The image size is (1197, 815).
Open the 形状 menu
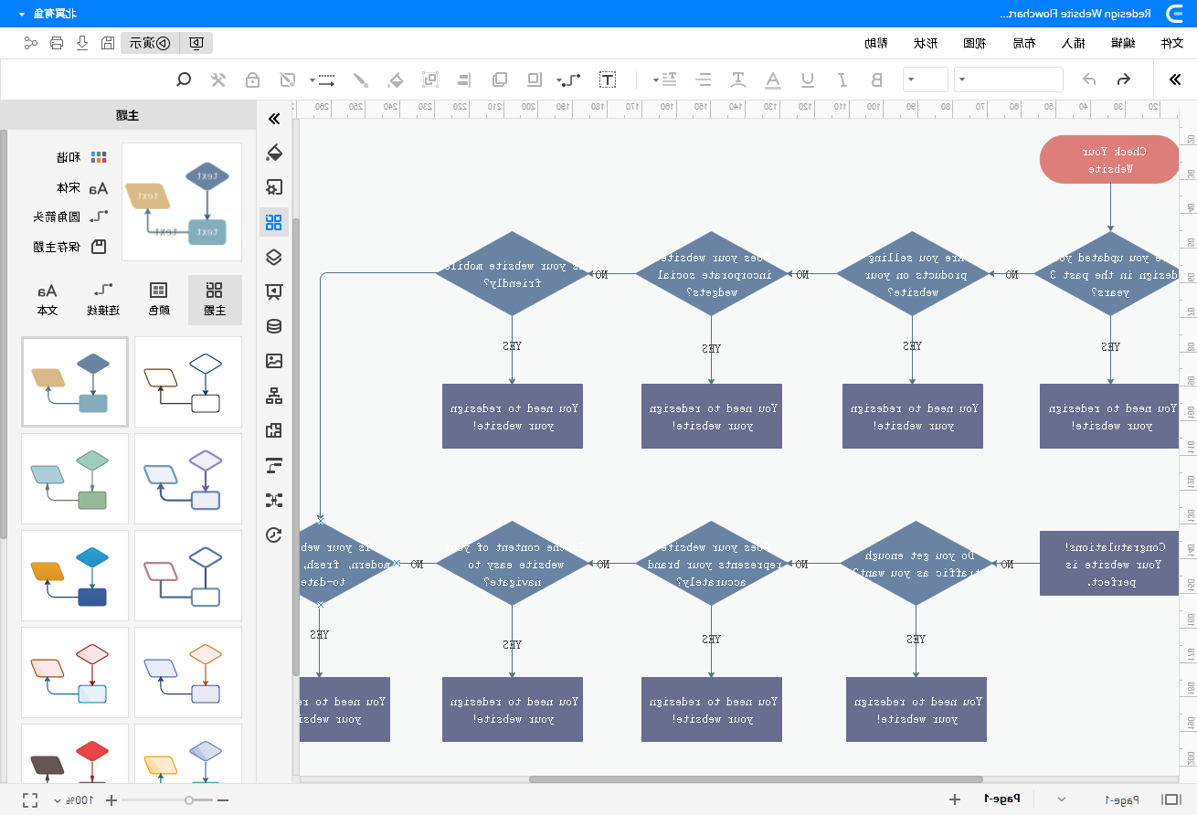tap(926, 43)
